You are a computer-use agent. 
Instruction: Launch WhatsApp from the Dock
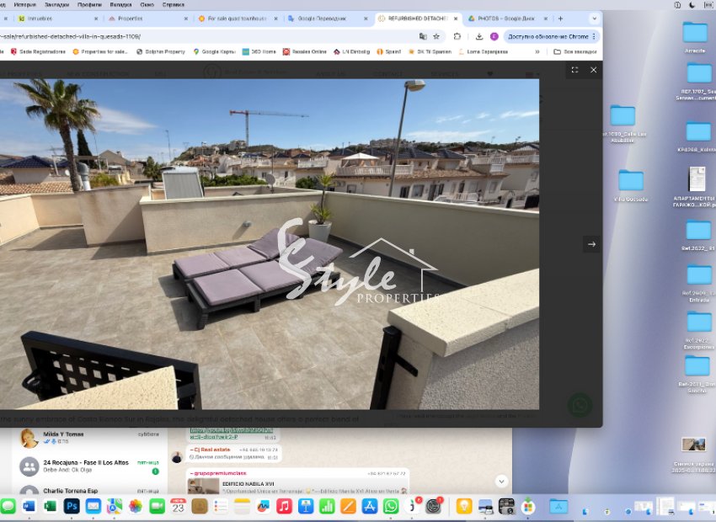tap(391, 506)
